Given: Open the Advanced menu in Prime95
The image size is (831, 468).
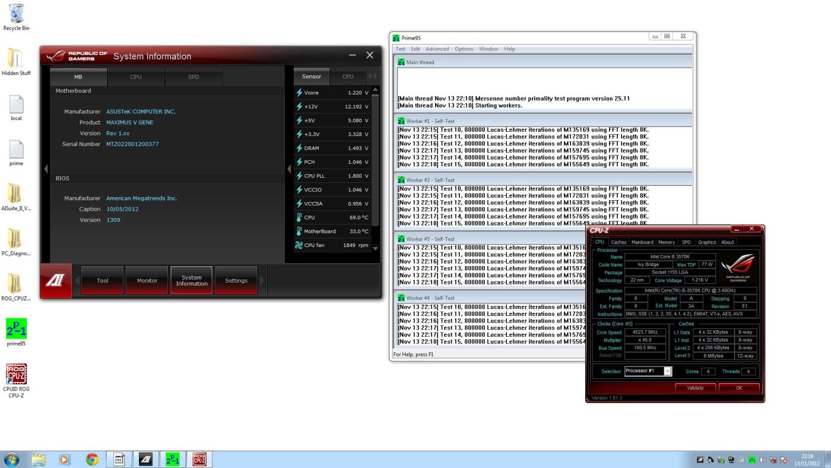Looking at the screenshot, I should point(437,49).
